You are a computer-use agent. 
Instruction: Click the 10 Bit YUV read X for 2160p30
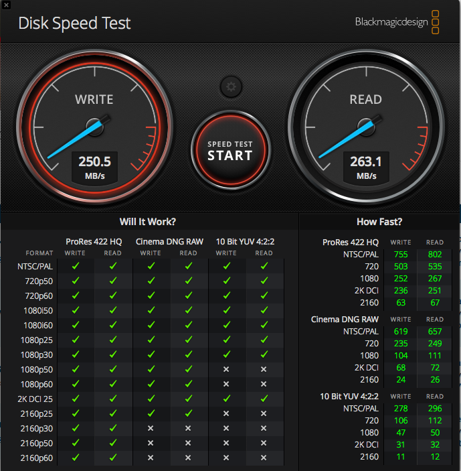coord(264,428)
